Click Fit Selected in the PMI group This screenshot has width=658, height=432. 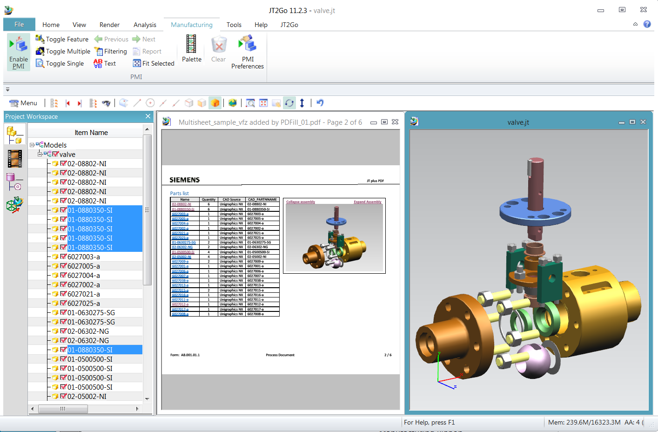(x=154, y=63)
